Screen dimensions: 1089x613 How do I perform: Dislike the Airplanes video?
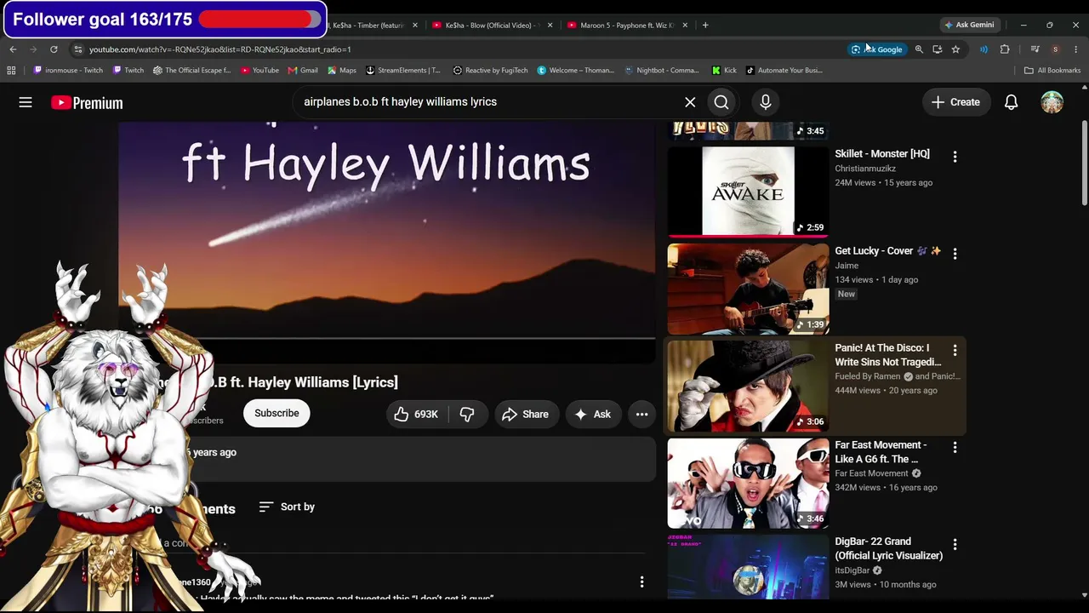(x=467, y=414)
